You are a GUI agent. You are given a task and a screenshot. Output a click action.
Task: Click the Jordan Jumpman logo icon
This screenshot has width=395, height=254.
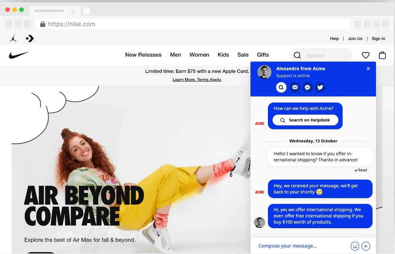click(13, 38)
